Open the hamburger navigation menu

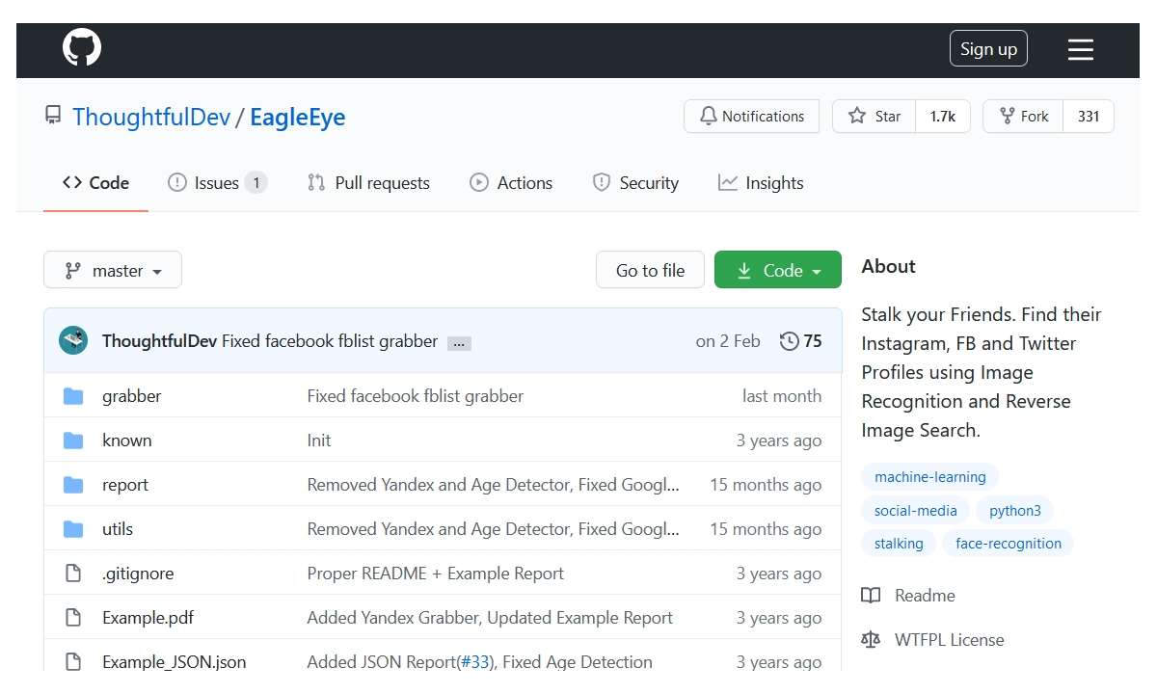1081,49
